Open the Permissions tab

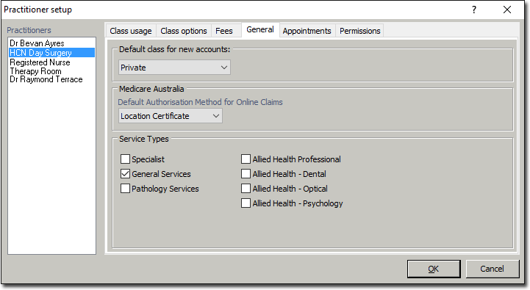click(360, 31)
